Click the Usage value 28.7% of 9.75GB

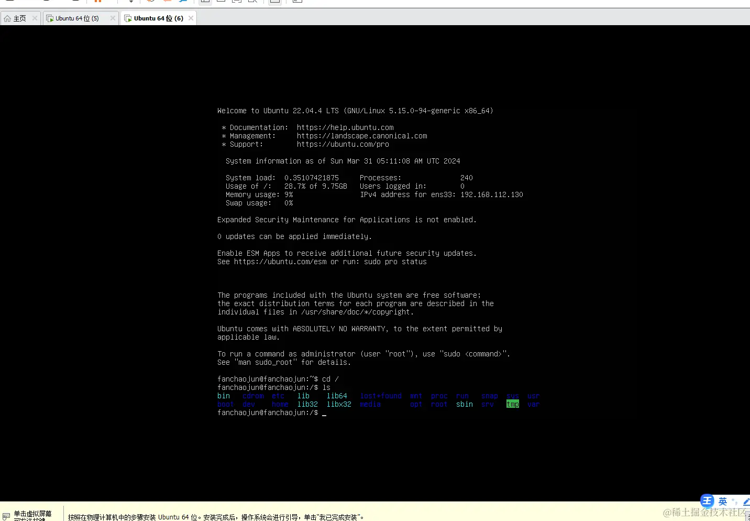[316, 186]
